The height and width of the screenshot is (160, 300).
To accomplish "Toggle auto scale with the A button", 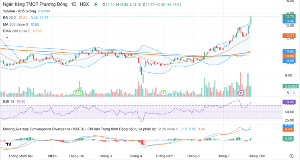I will [288, 92].
